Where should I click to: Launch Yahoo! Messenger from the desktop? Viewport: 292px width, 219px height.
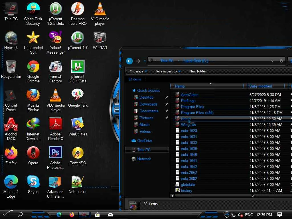click(56, 43)
